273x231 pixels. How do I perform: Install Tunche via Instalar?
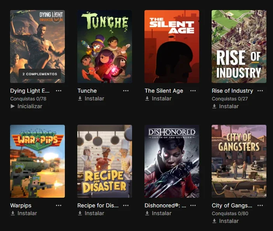coord(91,98)
